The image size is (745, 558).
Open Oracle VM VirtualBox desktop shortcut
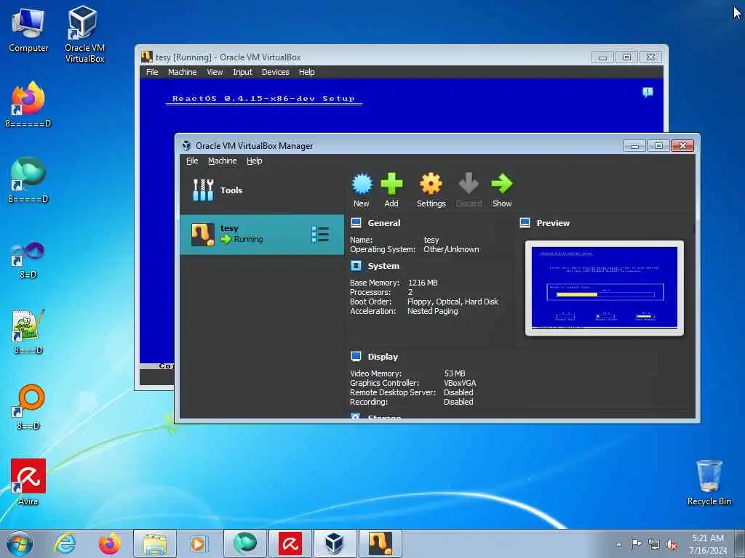tap(84, 34)
